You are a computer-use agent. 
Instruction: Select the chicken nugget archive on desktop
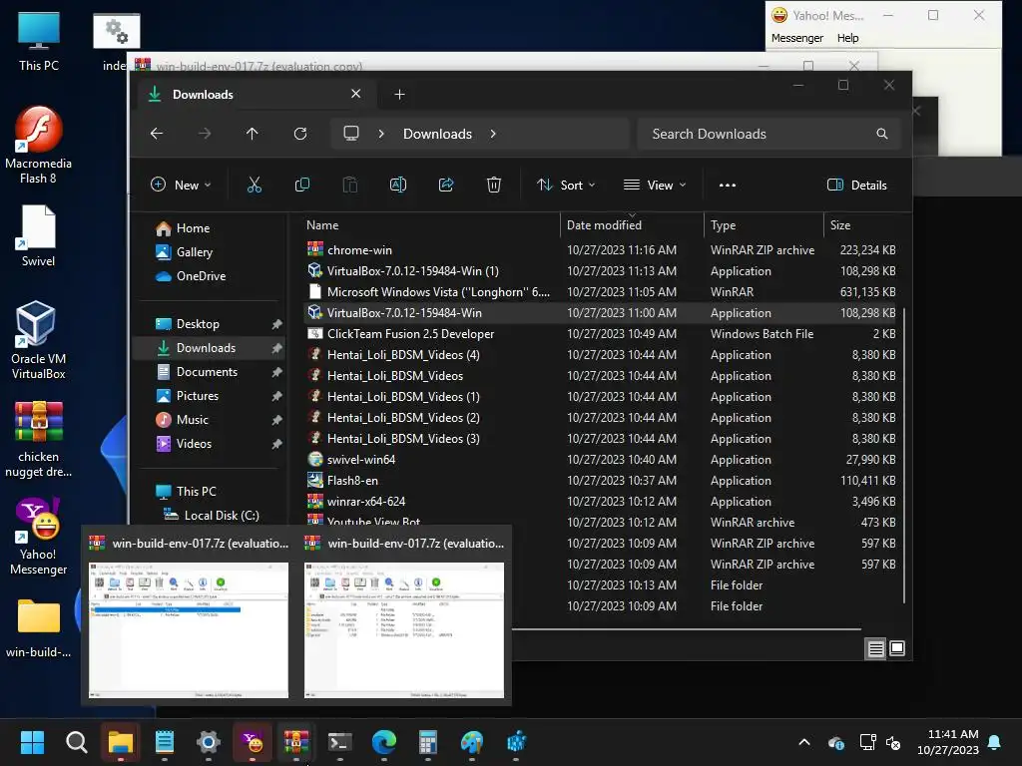(39, 439)
